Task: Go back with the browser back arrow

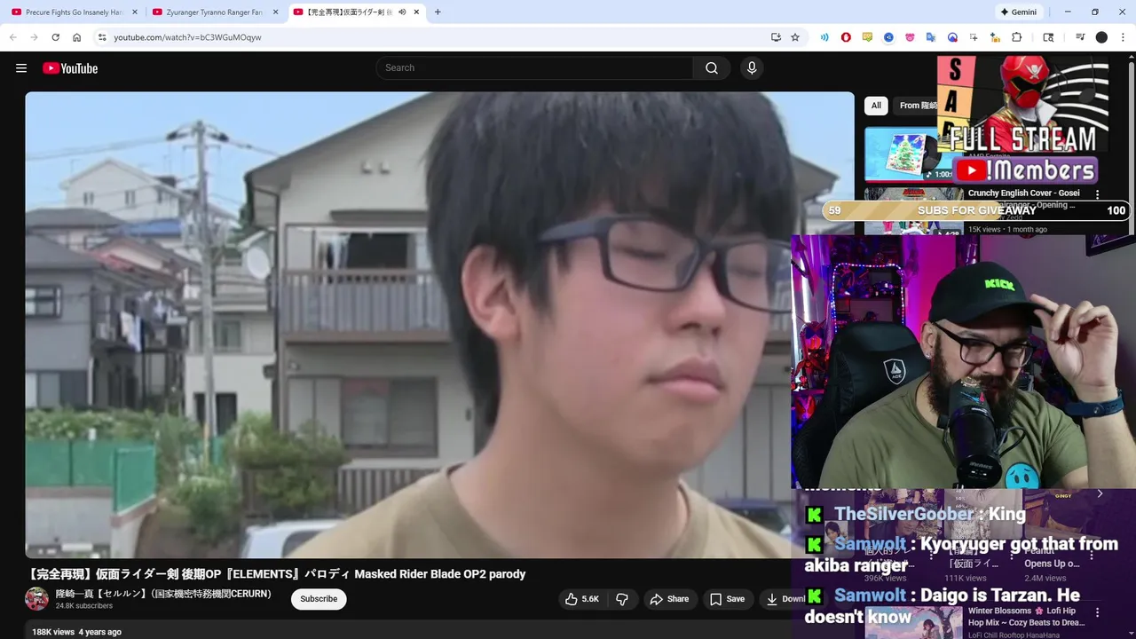Action: (x=12, y=37)
